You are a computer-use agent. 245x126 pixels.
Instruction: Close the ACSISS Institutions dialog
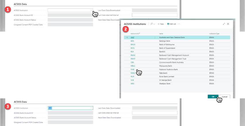[228, 24]
